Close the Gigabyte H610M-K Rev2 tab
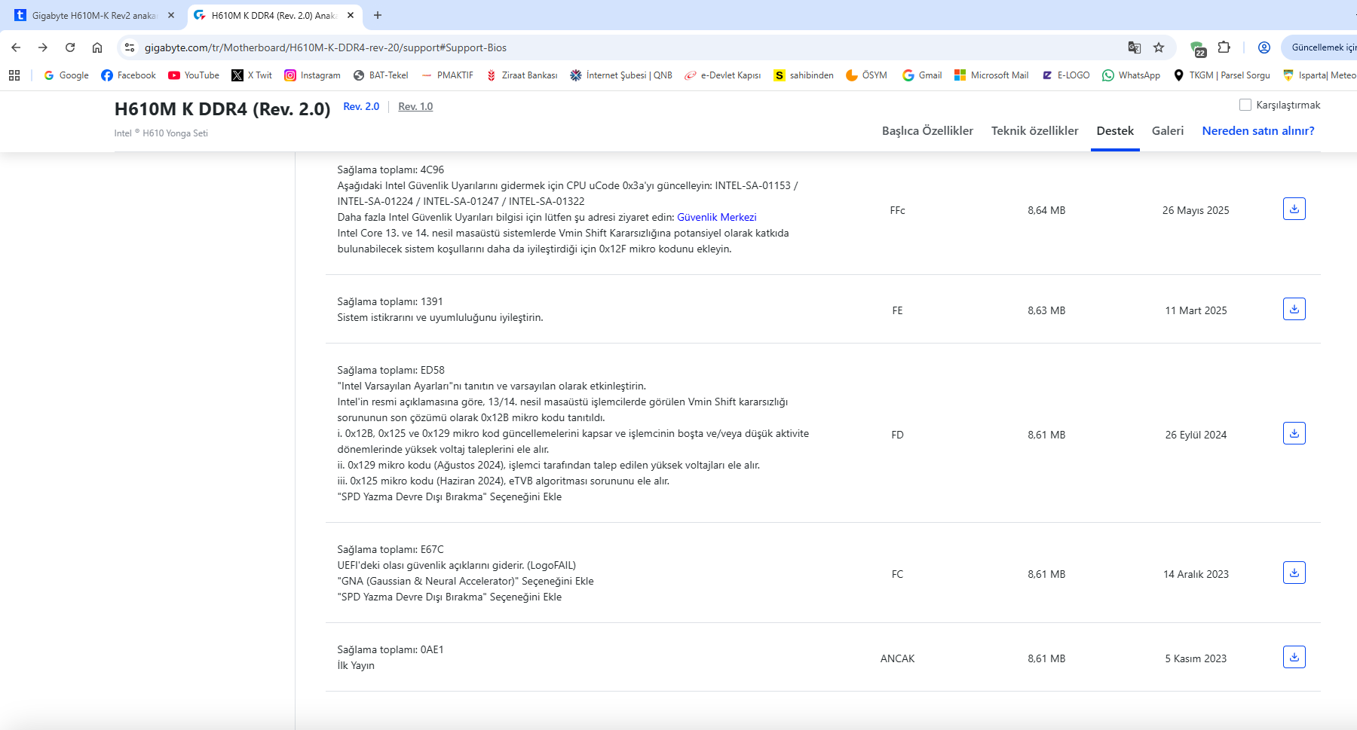The width and height of the screenshot is (1357, 730). click(x=171, y=15)
